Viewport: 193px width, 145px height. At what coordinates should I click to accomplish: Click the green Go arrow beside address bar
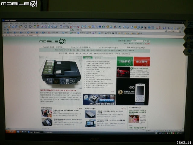click(x=73, y=30)
